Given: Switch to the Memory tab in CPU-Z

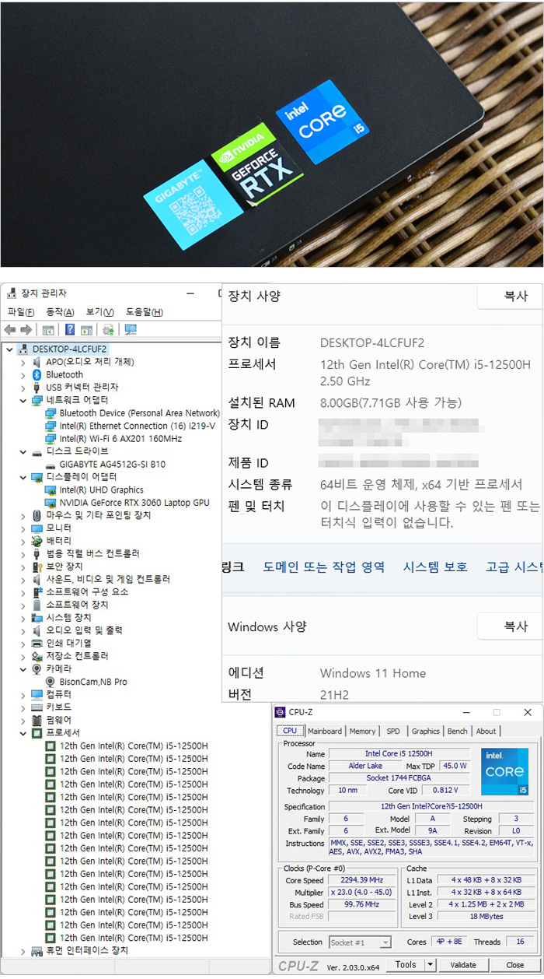Looking at the screenshot, I should pos(363,731).
